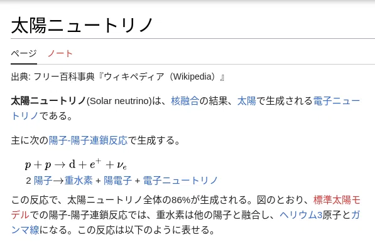
Task: Click the 86% figure in the paragraph
Action: (x=181, y=200)
